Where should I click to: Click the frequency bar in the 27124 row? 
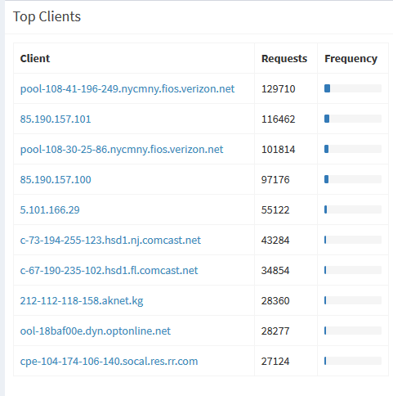(x=353, y=361)
